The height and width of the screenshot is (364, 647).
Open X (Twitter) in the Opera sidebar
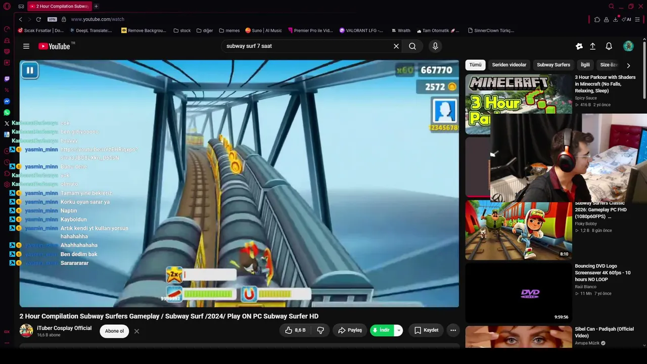(7, 123)
